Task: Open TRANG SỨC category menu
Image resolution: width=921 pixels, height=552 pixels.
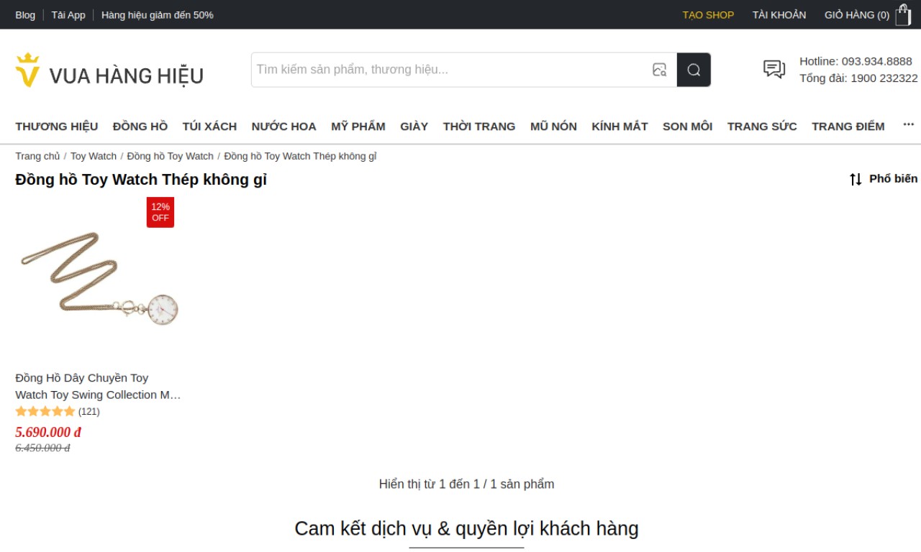Action: (762, 126)
